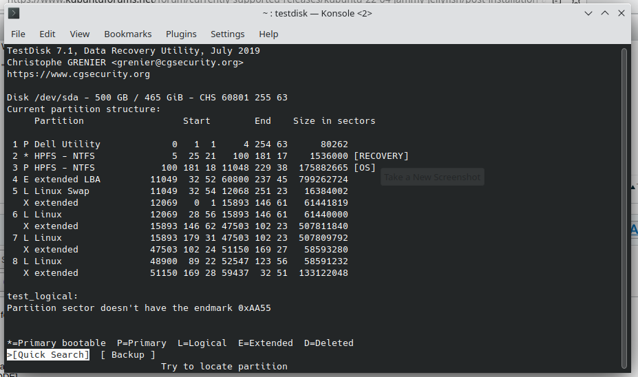Viewport: 638px width, 377px height.
Task: Select the Quick Search option
Action: [50, 354]
